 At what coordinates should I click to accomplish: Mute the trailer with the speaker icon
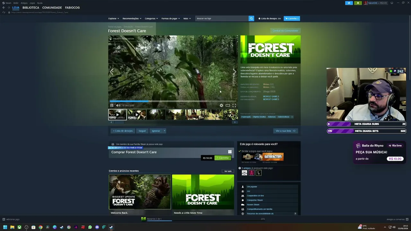coord(118,105)
